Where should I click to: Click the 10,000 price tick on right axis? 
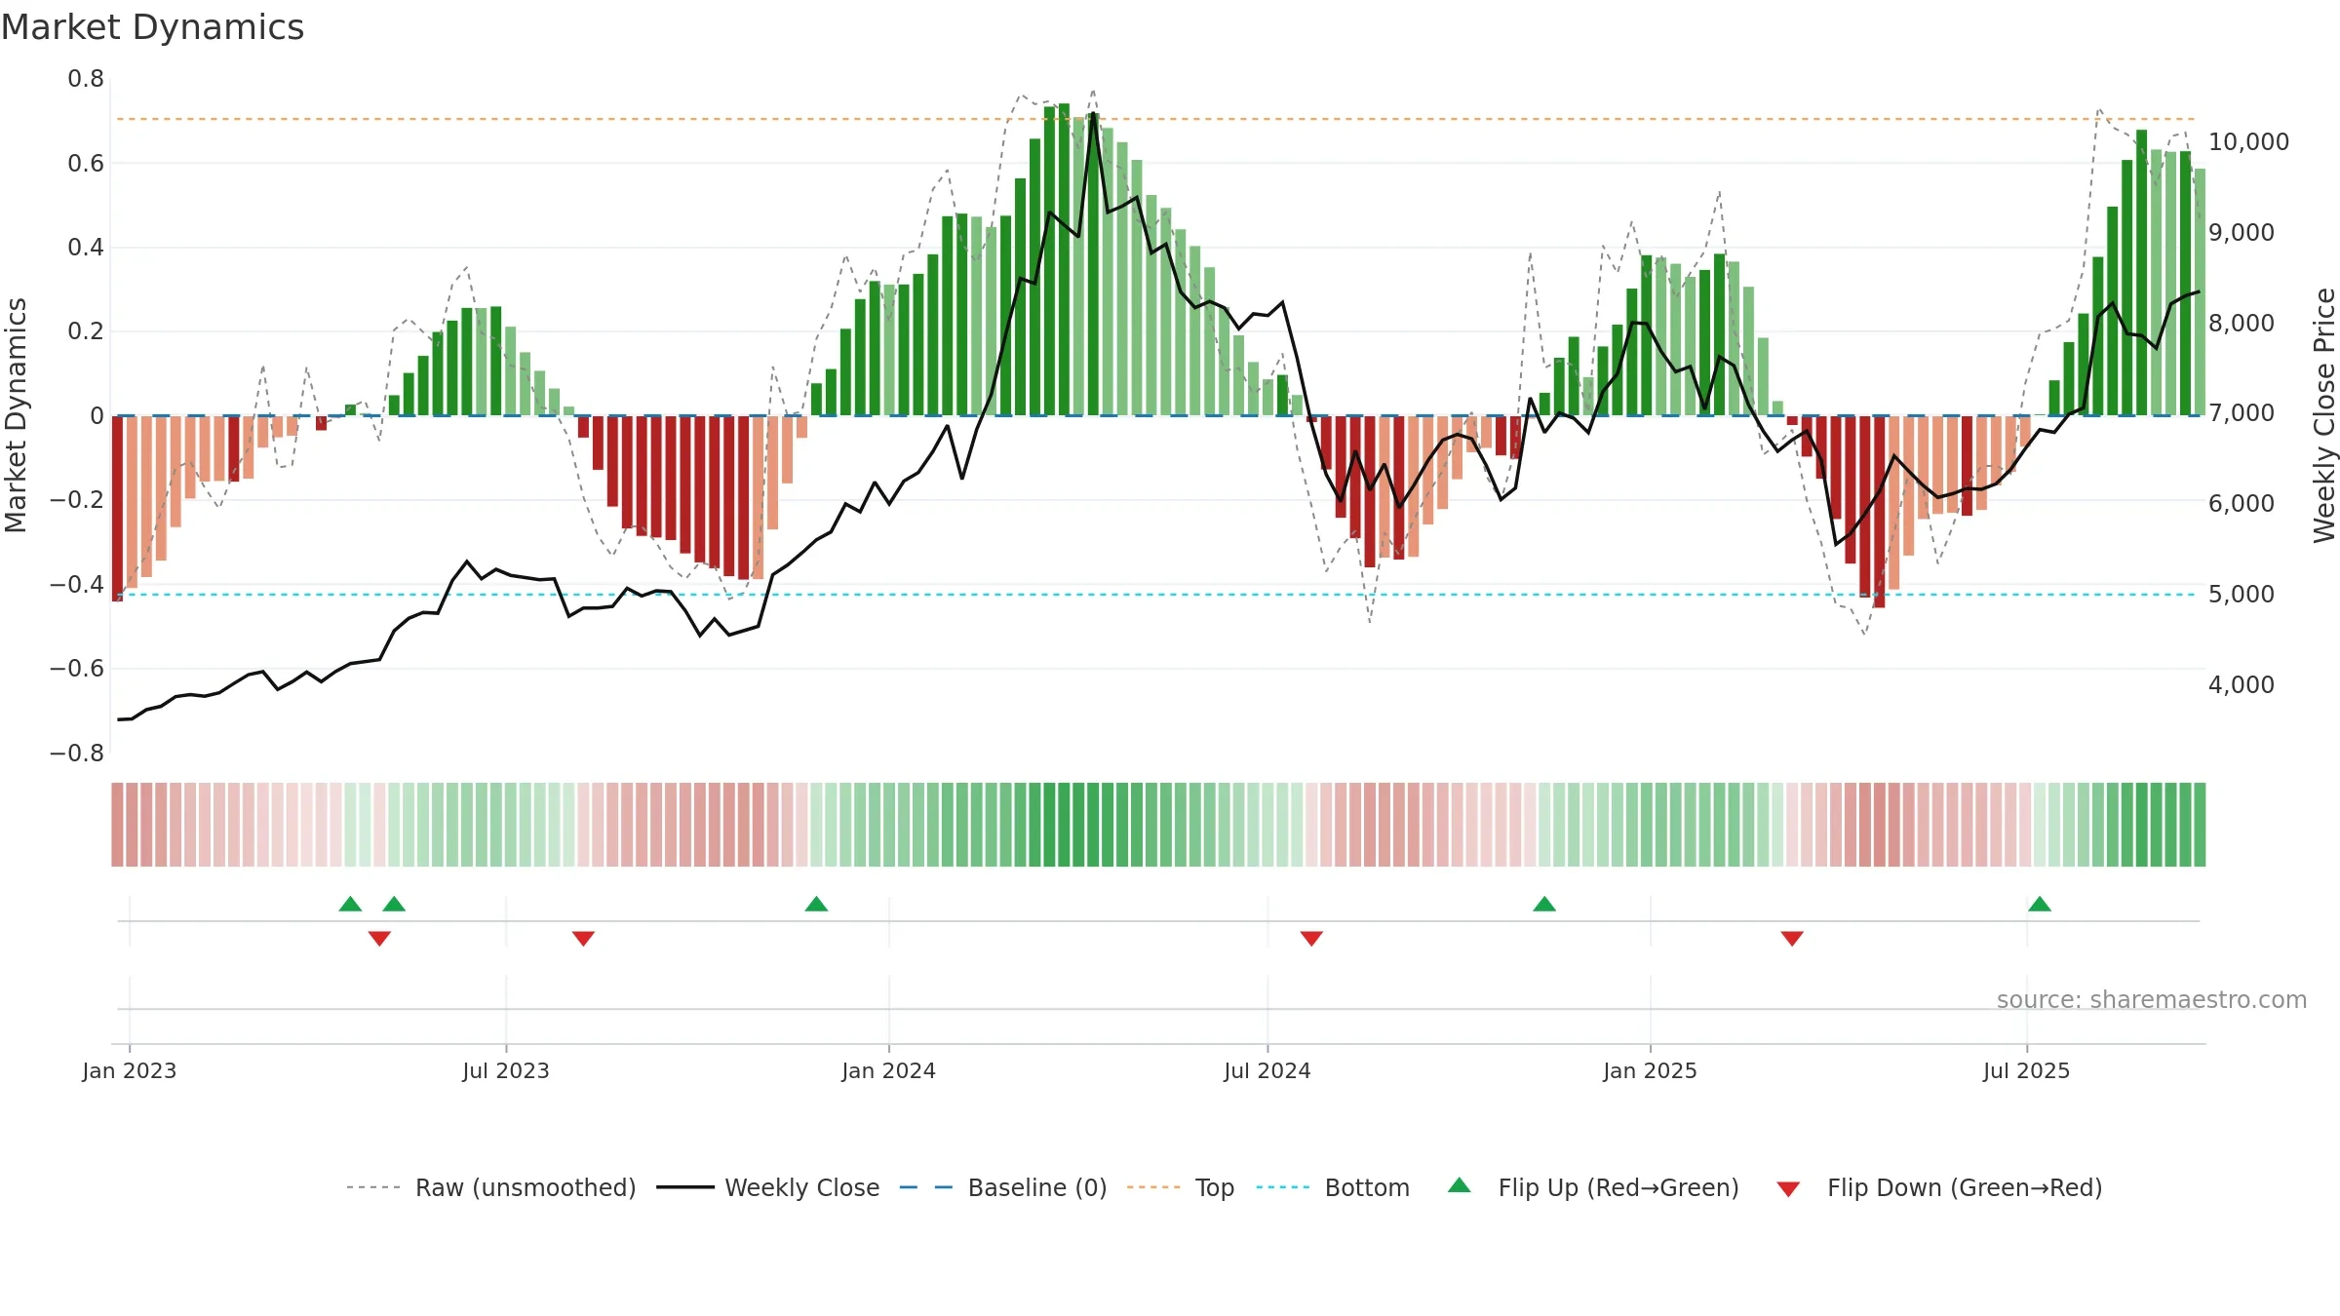[x=2248, y=141]
